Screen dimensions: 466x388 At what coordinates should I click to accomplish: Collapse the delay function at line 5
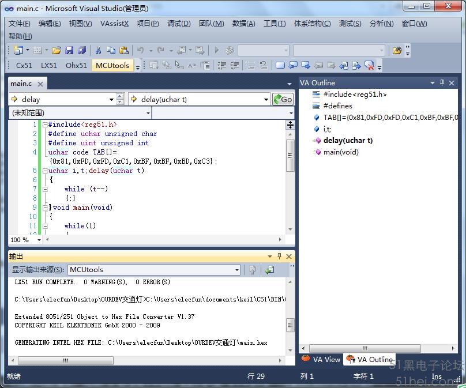(x=45, y=171)
